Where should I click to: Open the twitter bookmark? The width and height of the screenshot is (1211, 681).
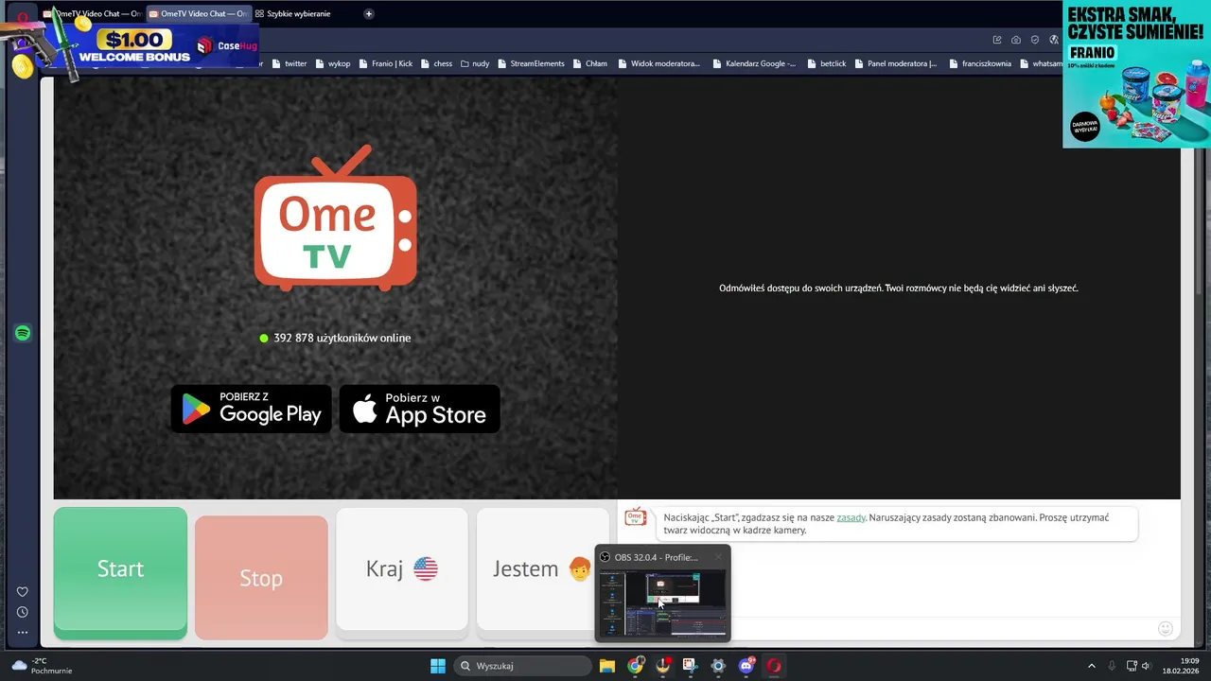coord(290,63)
